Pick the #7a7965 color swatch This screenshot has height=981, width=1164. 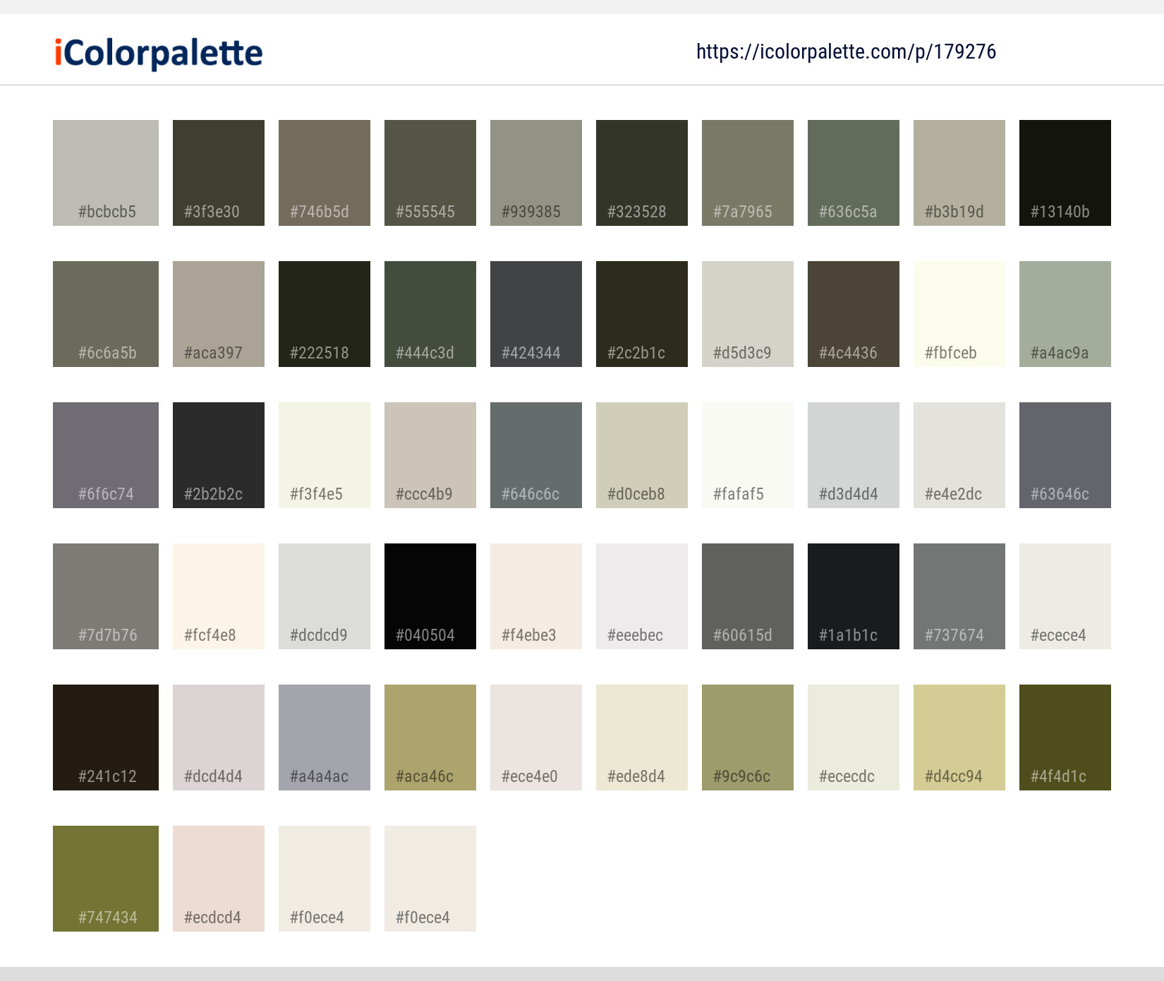[748, 173]
